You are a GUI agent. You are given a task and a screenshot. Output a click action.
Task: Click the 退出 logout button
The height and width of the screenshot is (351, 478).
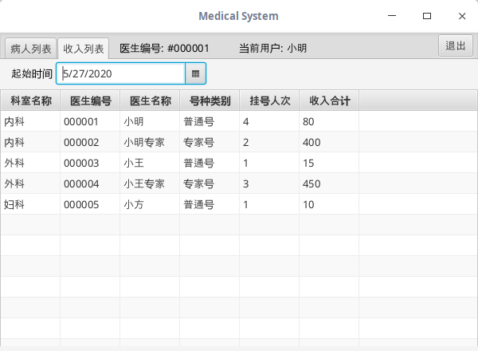456,45
